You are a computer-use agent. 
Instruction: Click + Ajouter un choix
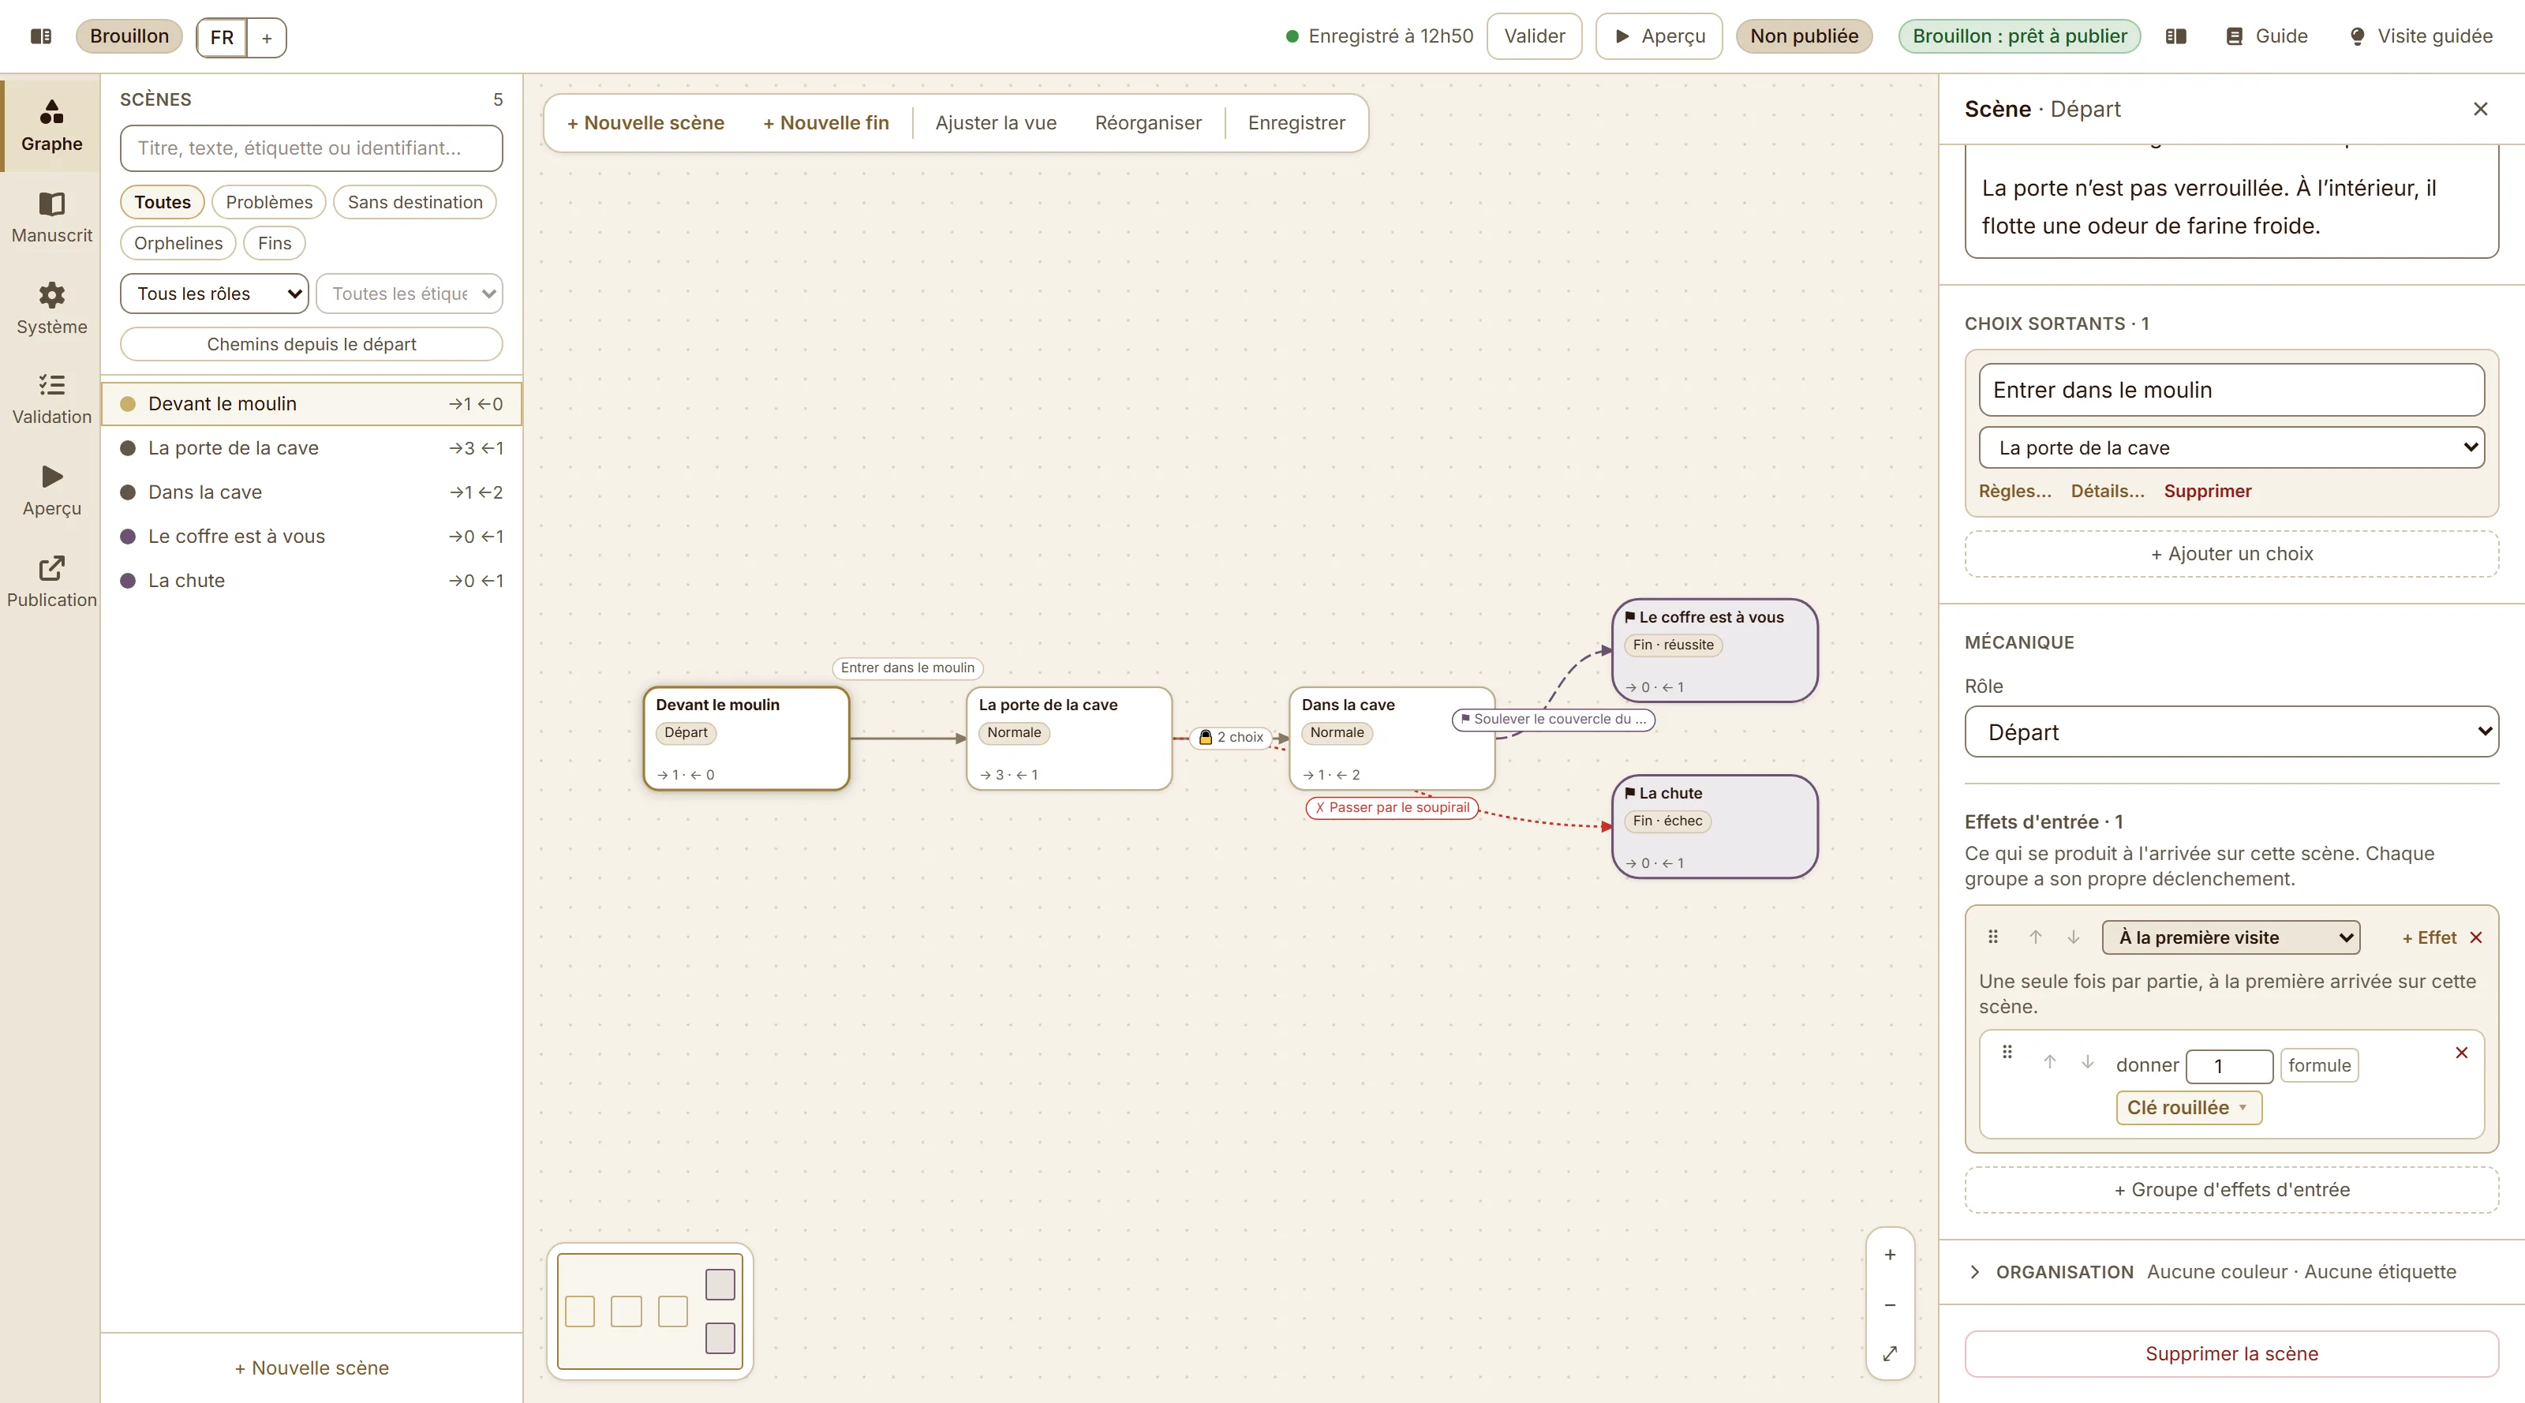pos(2231,554)
